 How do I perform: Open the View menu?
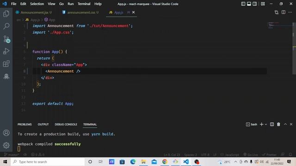point(51,4)
